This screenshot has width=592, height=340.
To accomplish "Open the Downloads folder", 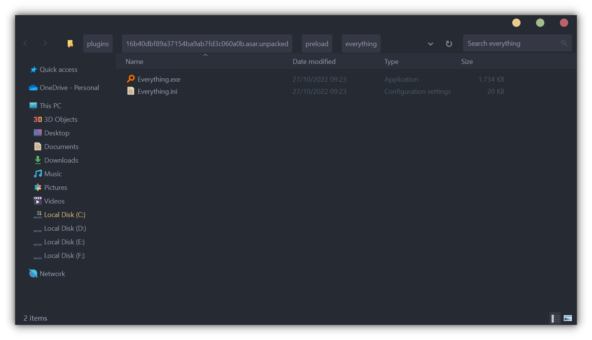I will tap(61, 160).
